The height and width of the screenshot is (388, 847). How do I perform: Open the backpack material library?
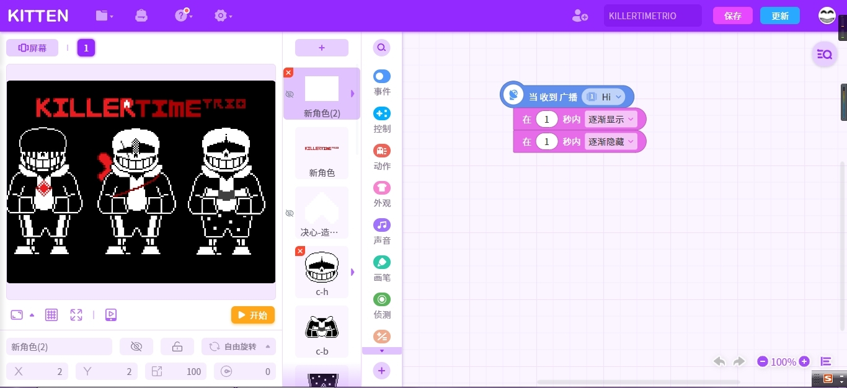click(x=141, y=15)
